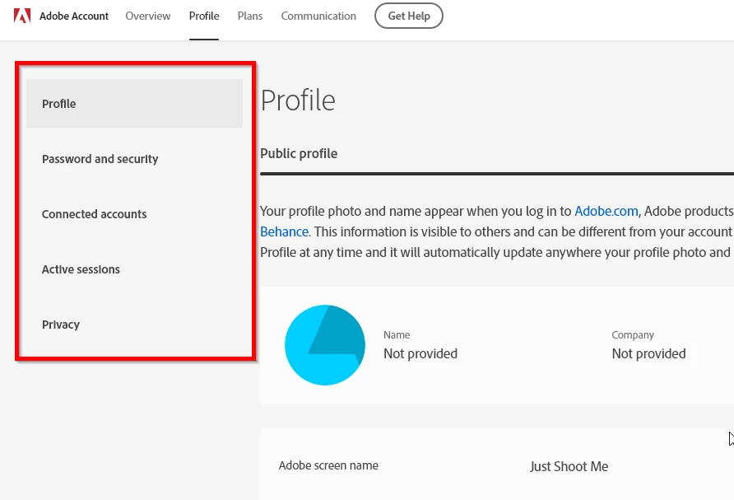The image size is (734, 500).
Task: Click the Name field's Not provided value
Action: [420, 354]
